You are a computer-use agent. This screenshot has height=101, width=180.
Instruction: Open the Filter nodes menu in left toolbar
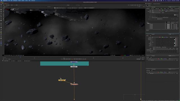click(1, 13)
